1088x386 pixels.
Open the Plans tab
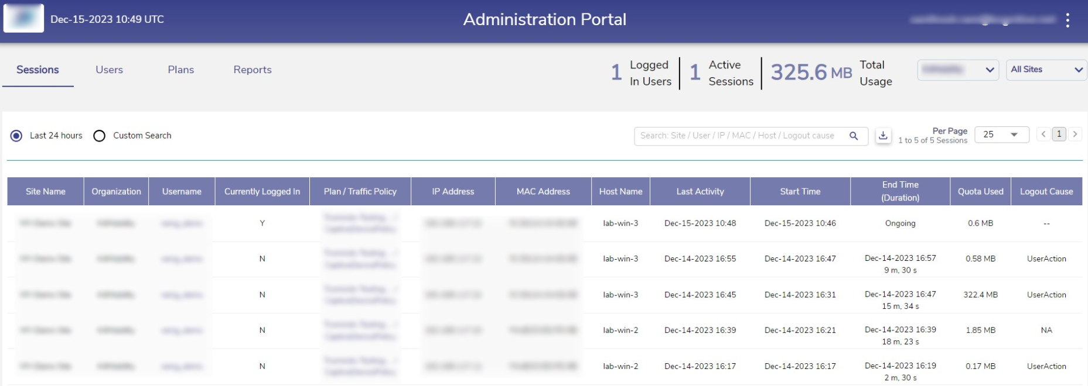click(180, 70)
